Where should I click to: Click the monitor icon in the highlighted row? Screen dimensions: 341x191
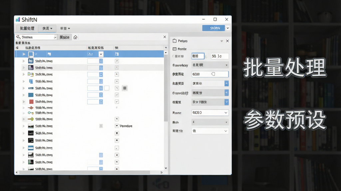coord(31,54)
